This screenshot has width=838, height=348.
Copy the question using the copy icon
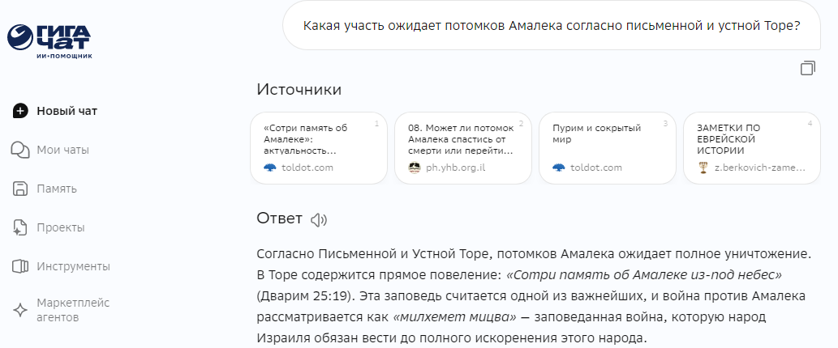click(807, 69)
